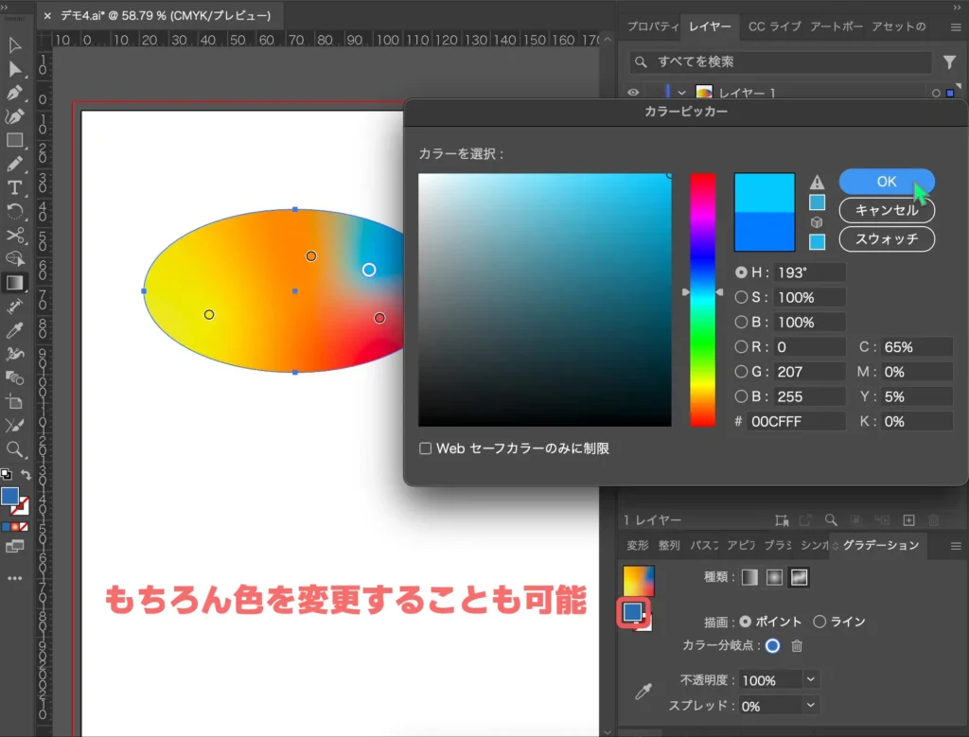Select the Rectangle tool
This screenshot has width=969, height=737.
tap(14, 141)
